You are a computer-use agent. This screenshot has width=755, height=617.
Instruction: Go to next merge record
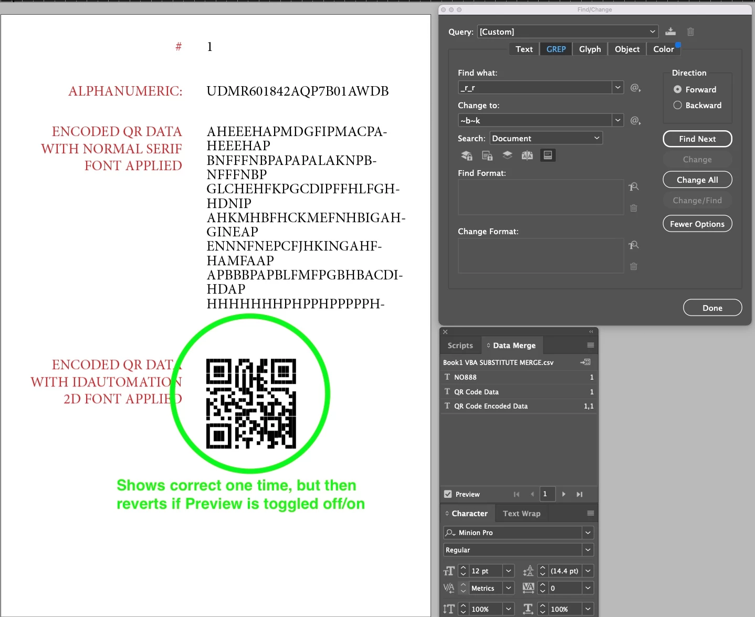click(564, 494)
